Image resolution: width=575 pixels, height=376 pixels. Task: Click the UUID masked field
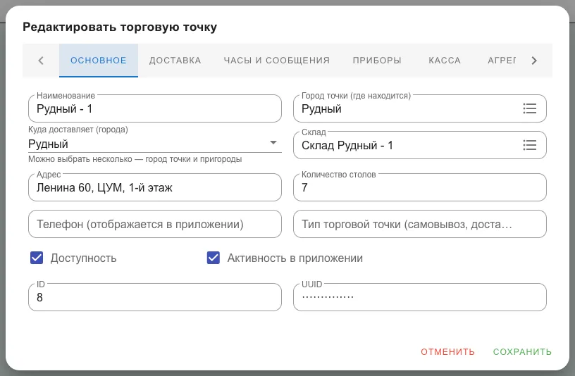point(420,297)
